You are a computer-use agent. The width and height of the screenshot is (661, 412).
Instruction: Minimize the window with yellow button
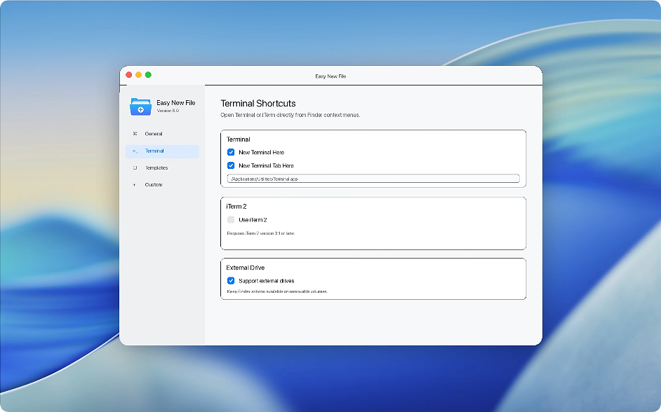coord(139,75)
